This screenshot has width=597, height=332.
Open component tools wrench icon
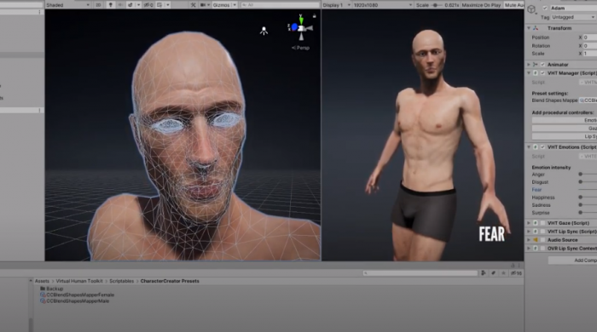pyautogui.click(x=193, y=5)
